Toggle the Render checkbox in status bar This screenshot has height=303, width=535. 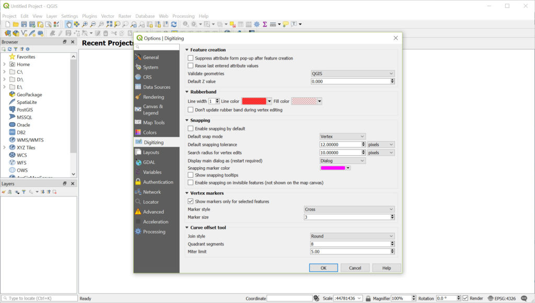[x=466, y=299]
